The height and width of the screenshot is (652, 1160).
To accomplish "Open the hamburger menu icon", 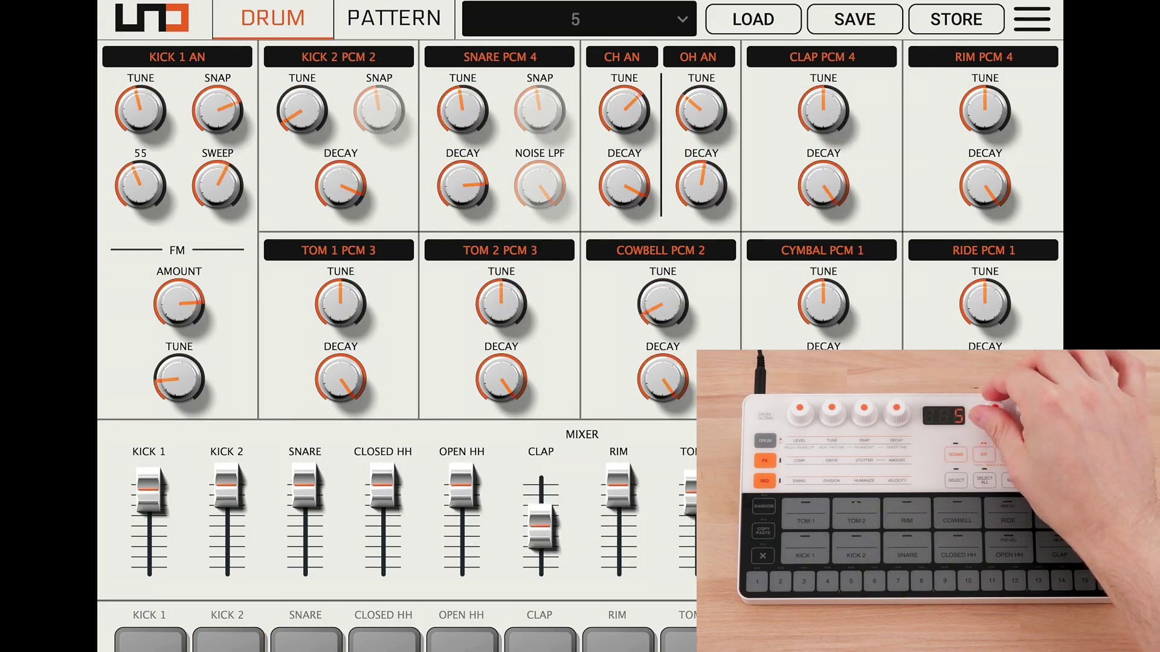I will pyautogui.click(x=1032, y=19).
